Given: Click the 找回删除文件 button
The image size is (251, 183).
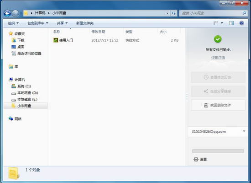Looking at the screenshot, I should pos(218,105).
